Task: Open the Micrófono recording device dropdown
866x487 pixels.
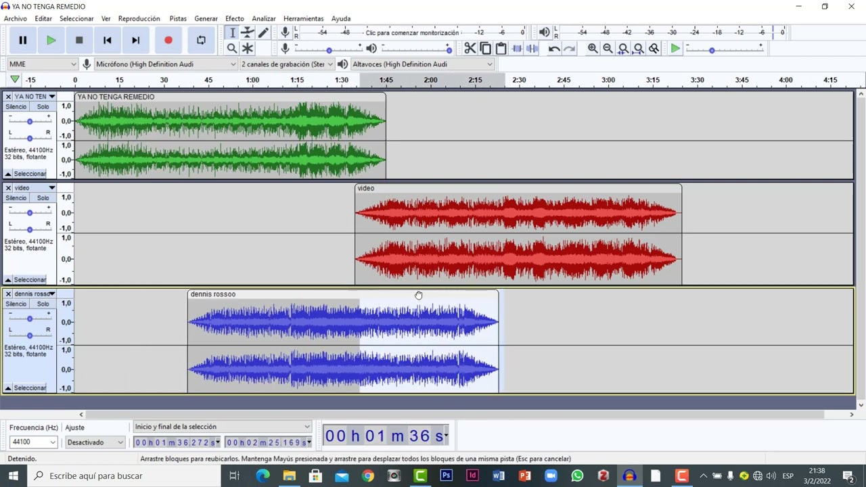Action: coord(165,64)
